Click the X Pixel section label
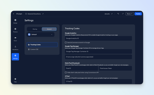This screenshot has height=95, width=154. coord(67,76)
